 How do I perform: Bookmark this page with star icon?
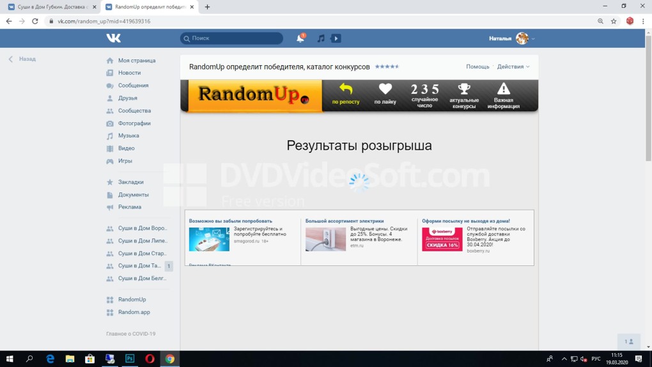click(614, 21)
